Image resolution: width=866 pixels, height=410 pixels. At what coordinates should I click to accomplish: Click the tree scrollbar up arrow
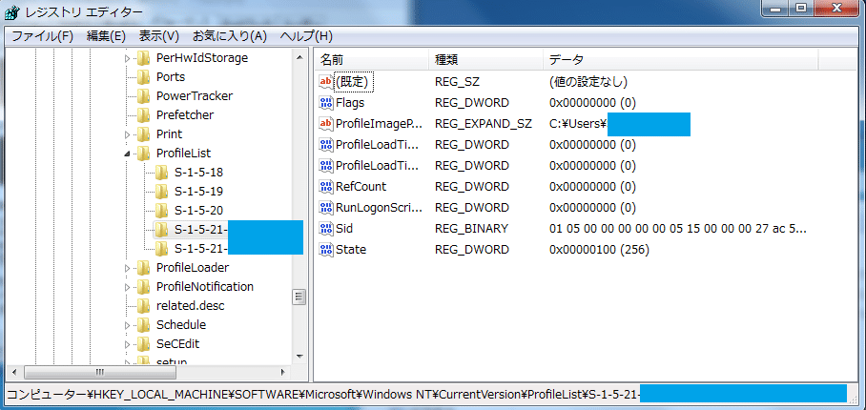[299, 57]
